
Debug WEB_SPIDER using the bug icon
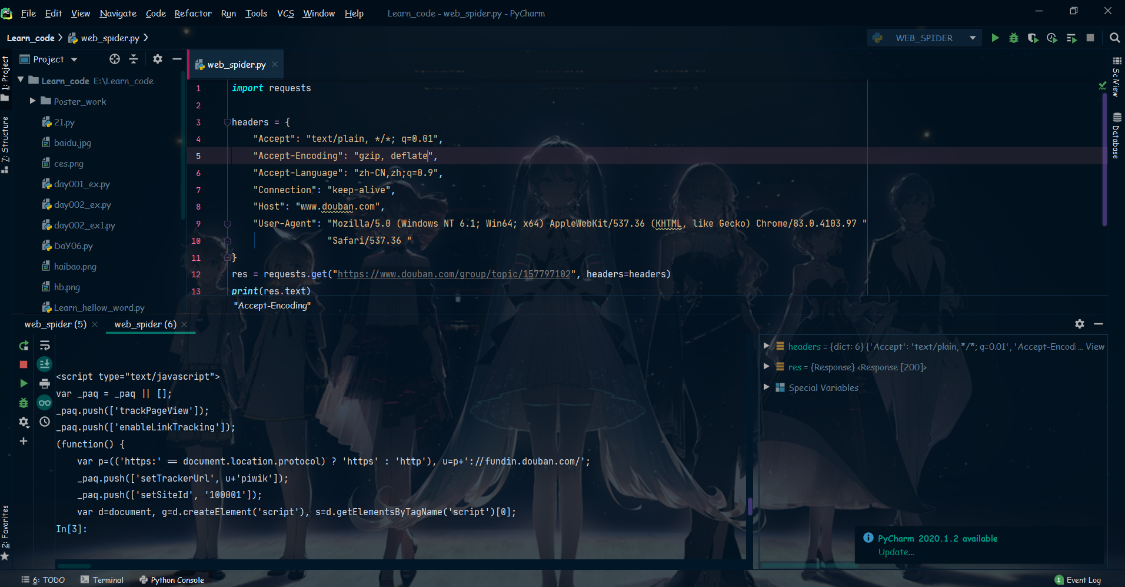coord(1014,37)
